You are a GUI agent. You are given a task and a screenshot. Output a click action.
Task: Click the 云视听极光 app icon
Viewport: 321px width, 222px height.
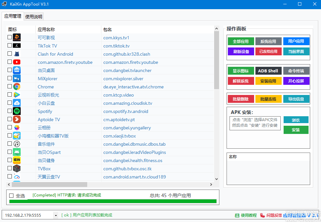(17, 95)
